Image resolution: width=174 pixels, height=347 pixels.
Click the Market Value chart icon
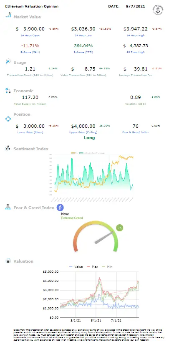[8, 15]
